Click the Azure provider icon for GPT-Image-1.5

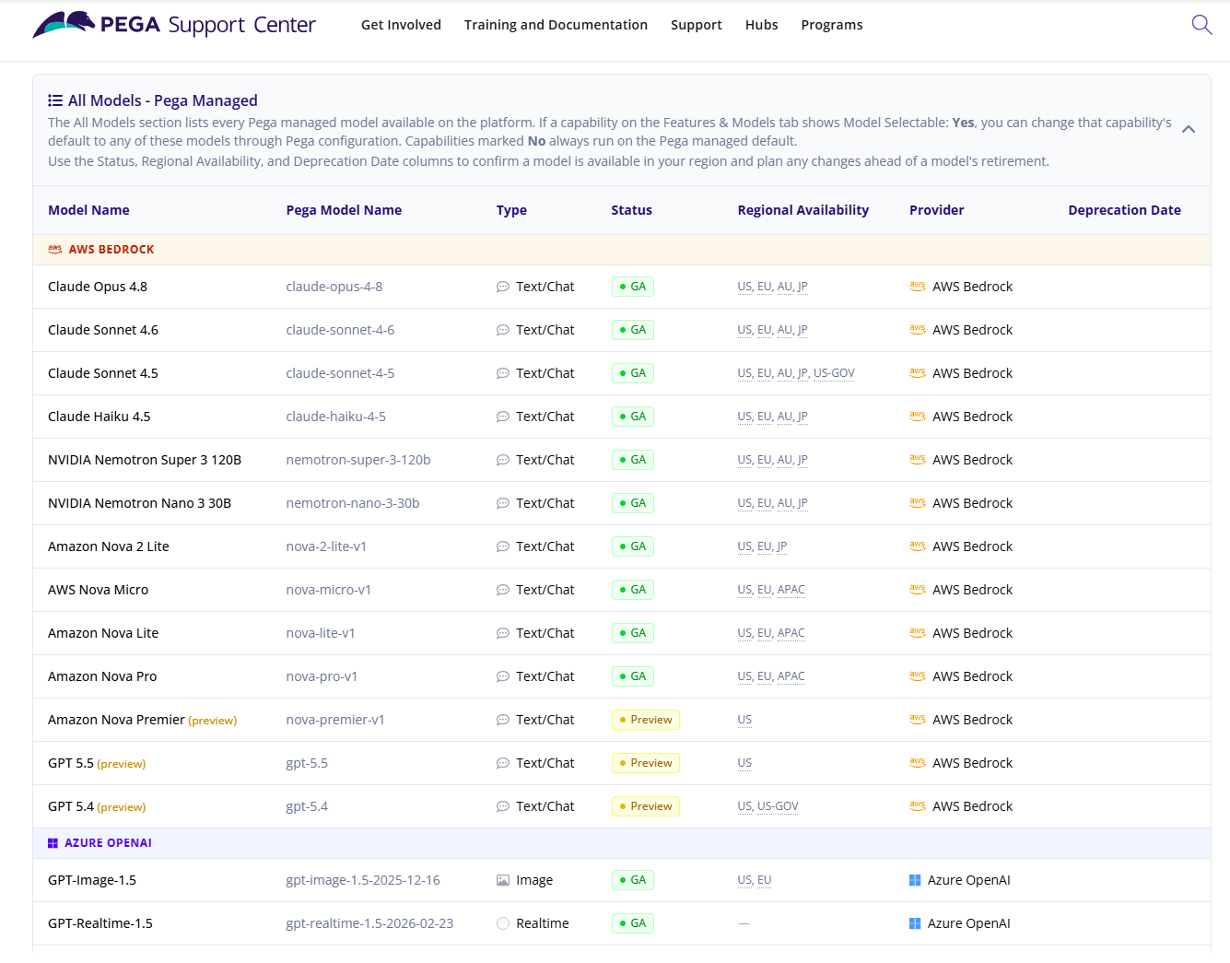(915, 880)
